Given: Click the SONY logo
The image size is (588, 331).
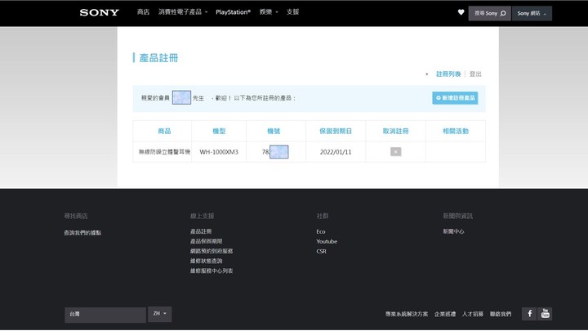Looking at the screenshot, I should 100,13.
